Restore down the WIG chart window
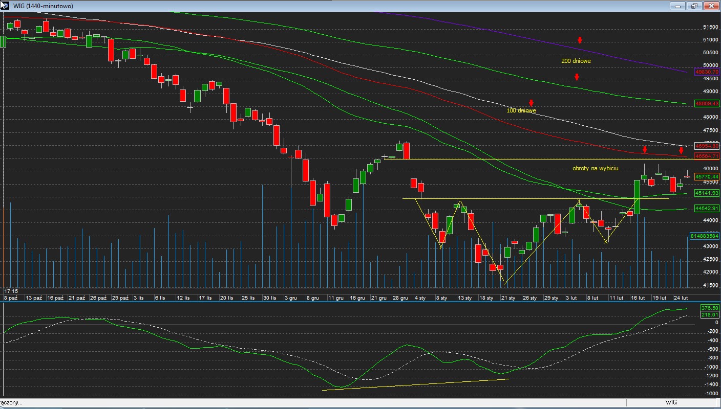 pyautogui.click(x=694, y=6)
